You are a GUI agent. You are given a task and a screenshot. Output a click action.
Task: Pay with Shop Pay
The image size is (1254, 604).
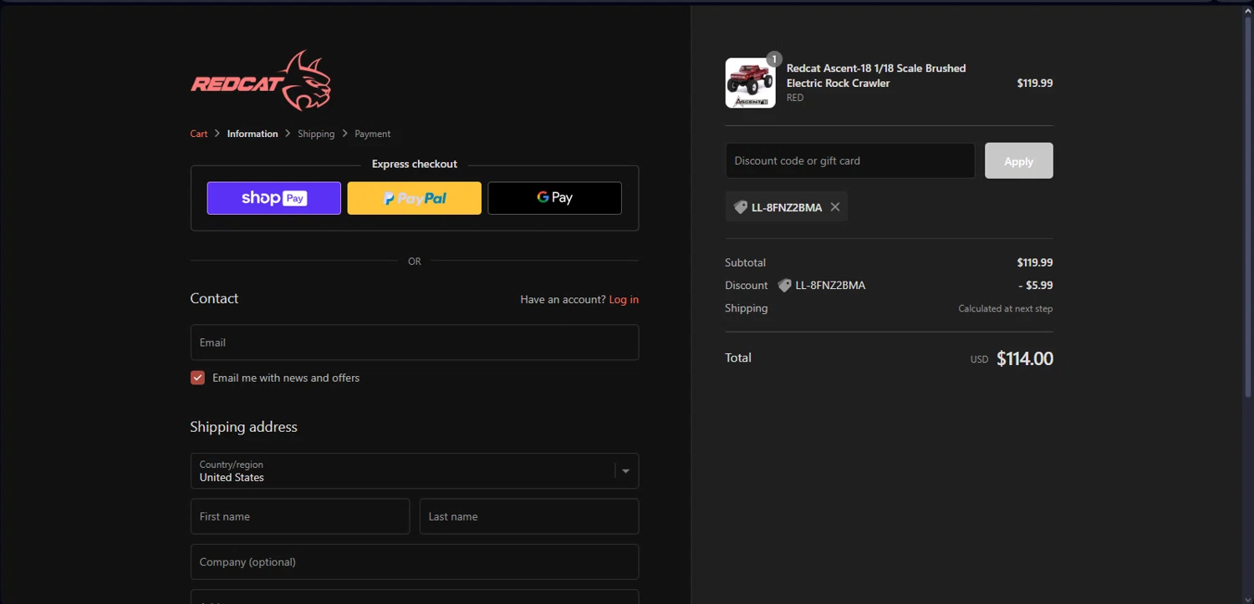[x=274, y=198]
